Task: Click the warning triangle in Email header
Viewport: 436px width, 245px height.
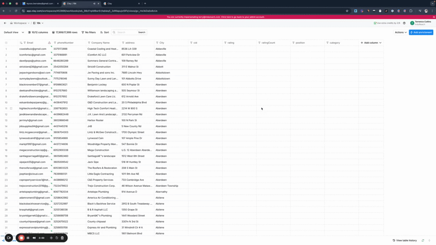Action: click(x=49, y=43)
